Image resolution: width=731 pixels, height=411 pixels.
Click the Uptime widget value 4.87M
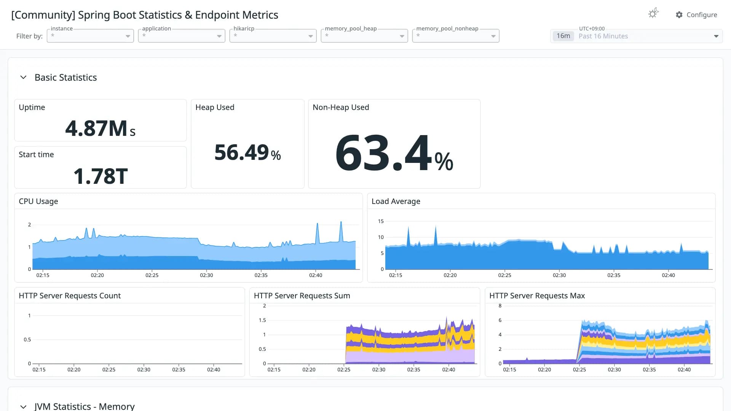tap(100, 128)
